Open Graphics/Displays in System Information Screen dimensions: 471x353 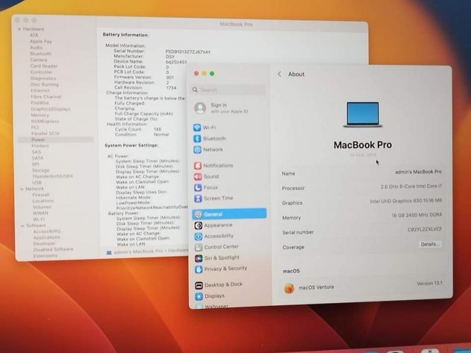point(51,109)
